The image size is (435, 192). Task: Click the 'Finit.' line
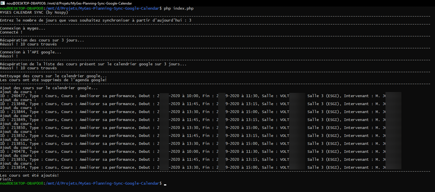point(7,180)
